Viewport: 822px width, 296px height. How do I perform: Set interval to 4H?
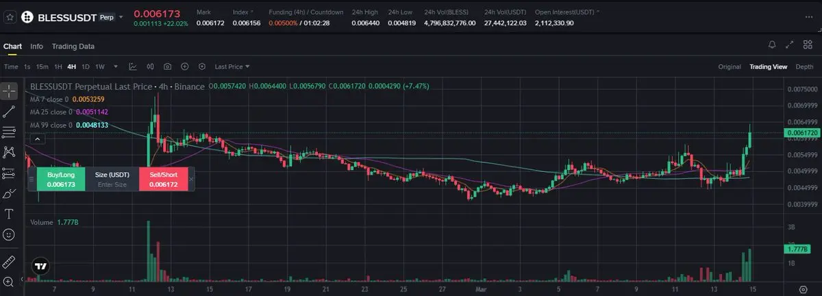point(72,66)
